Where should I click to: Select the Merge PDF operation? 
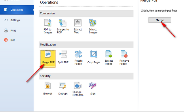click(48, 59)
